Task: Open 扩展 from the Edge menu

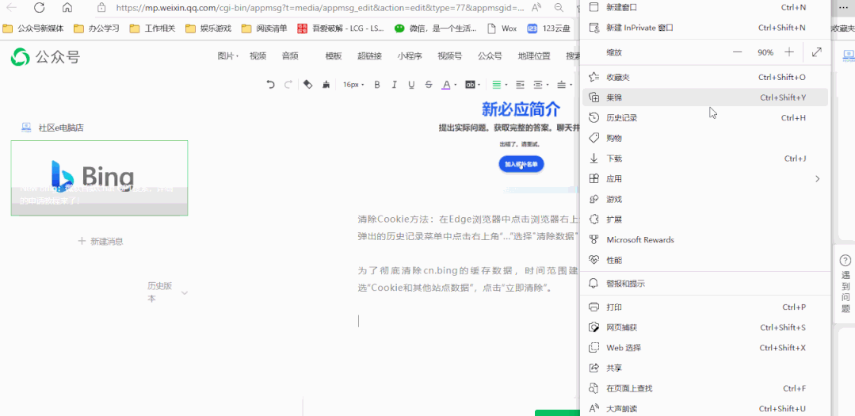Action: coord(705,219)
